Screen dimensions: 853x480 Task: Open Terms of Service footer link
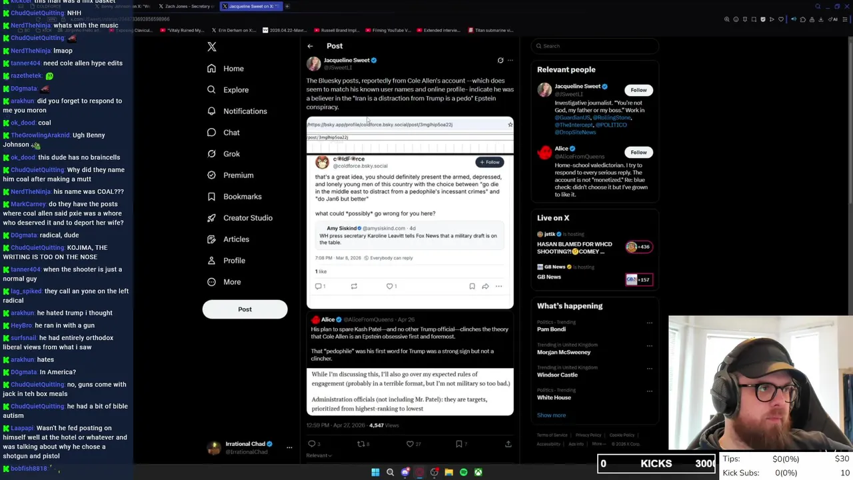click(x=552, y=435)
